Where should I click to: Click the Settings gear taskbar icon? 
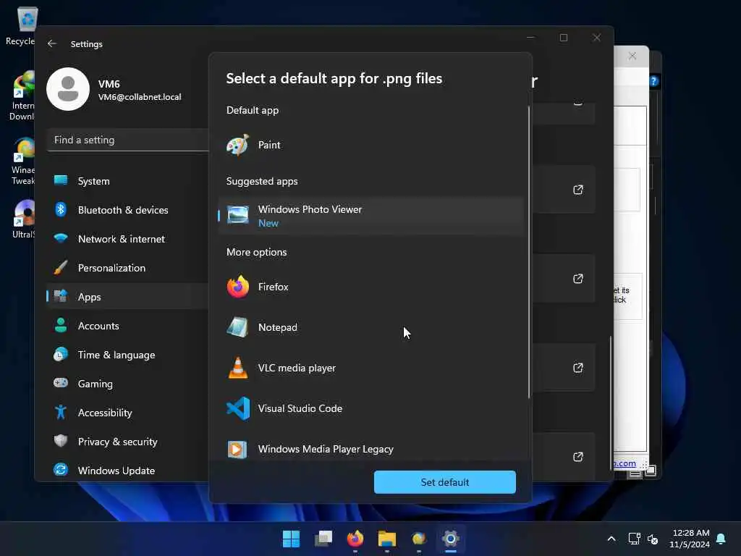[x=451, y=539]
